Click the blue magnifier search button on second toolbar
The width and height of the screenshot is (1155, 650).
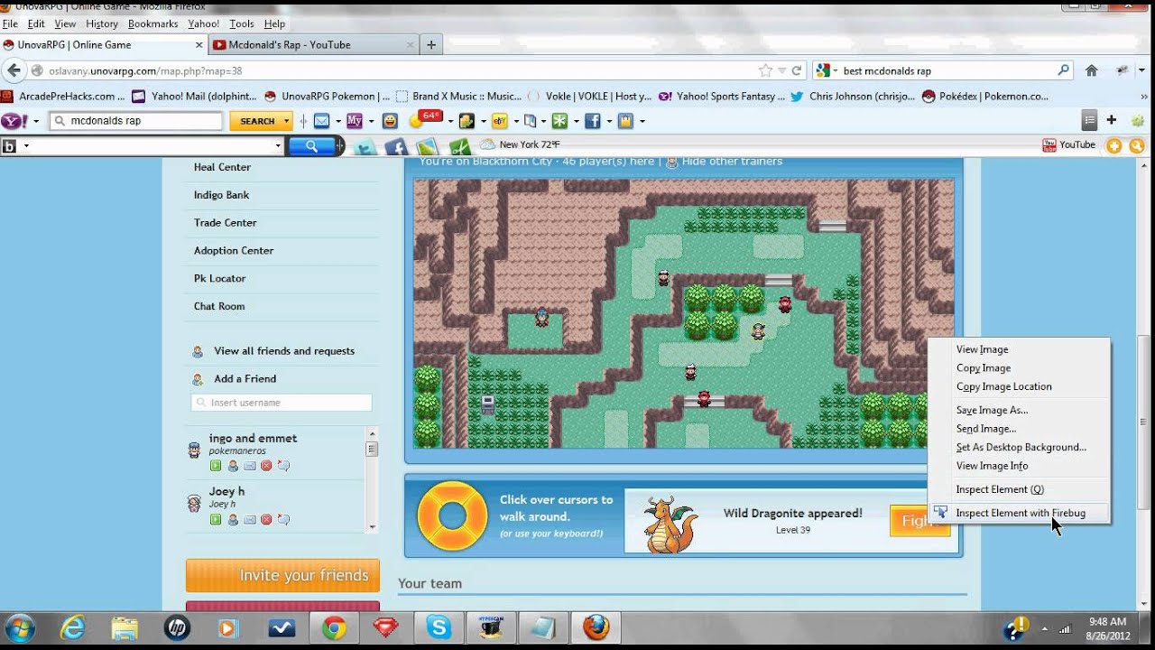312,145
